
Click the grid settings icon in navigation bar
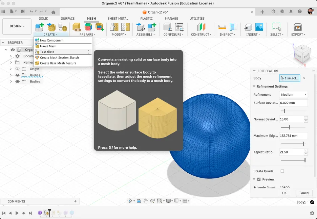coord(176,200)
